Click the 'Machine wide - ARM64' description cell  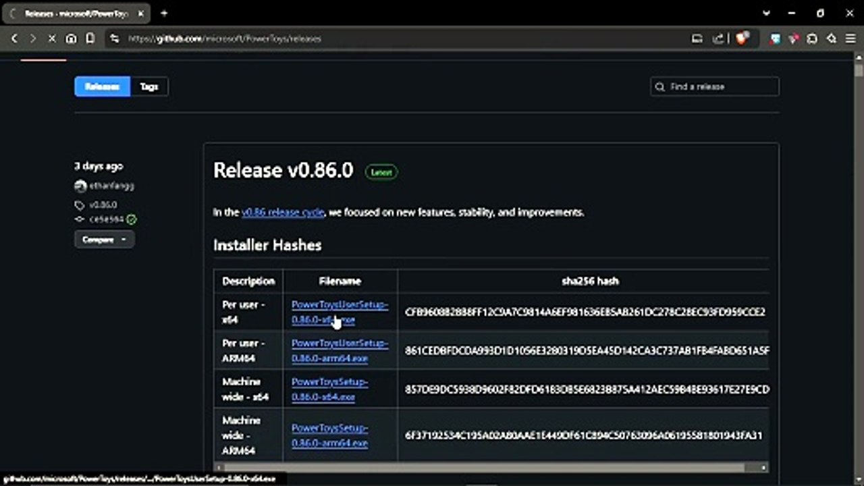(248, 435)
